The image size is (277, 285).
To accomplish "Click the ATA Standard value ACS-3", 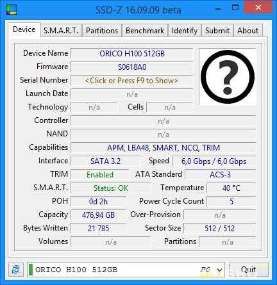I will (220, 175).
